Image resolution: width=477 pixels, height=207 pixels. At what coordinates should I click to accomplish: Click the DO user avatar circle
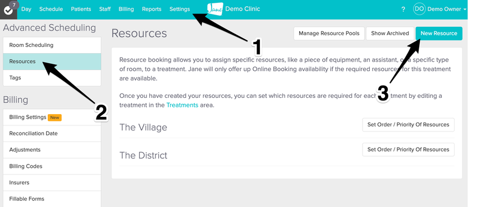point(419,9)
